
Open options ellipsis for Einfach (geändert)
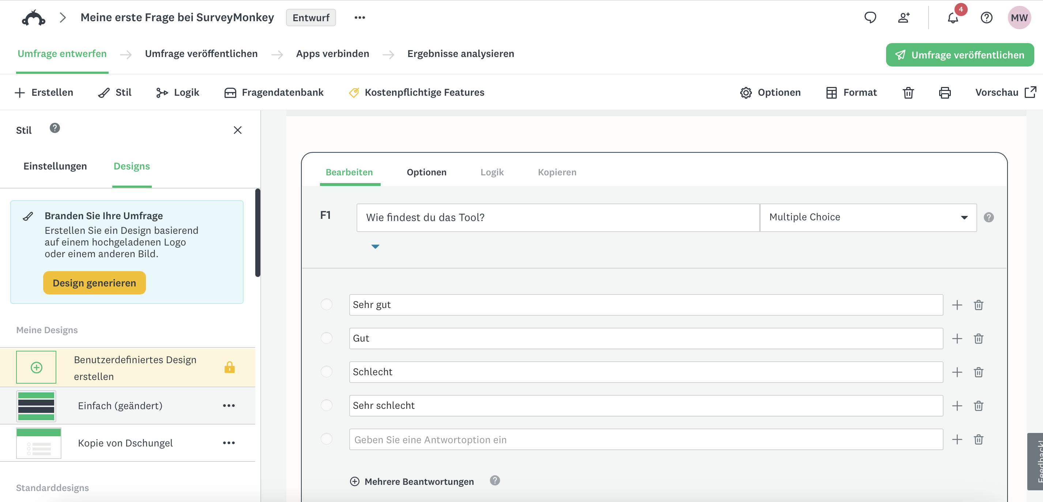tap(229, 405)
